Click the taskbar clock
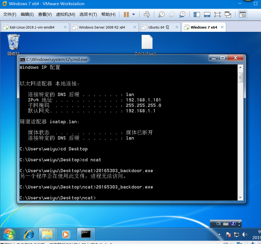The height and width of the screenshot is (244, 261). click(256, 234)
